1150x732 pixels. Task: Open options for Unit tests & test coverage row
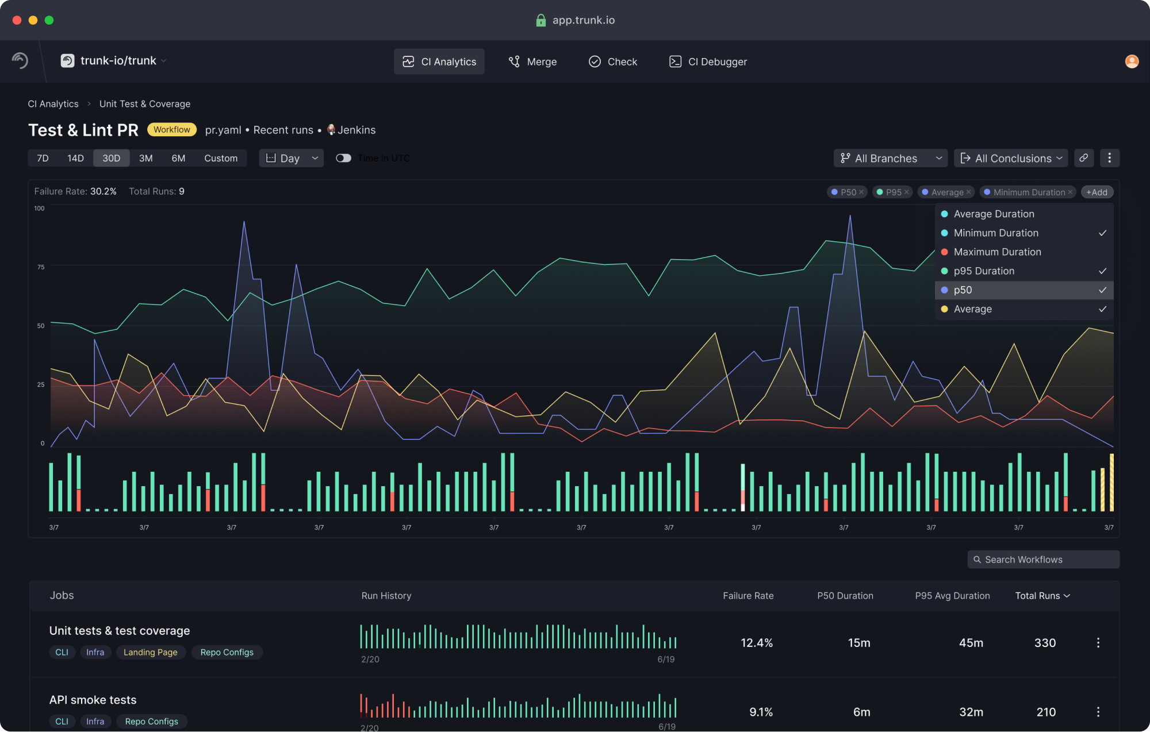click(1098, 643)
